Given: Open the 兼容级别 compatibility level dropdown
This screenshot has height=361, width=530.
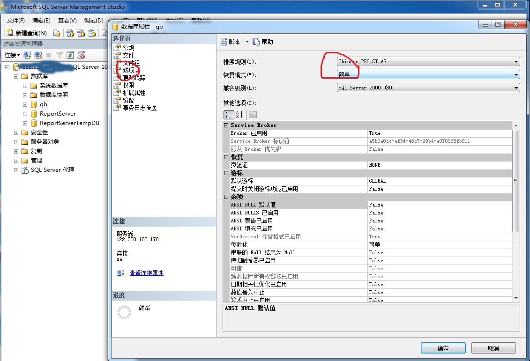Looking at the screenshot, I should 516,88.
